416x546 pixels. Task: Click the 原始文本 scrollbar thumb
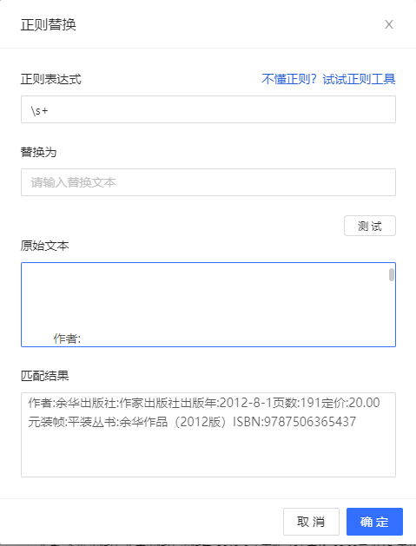click(x=392, y=274)
